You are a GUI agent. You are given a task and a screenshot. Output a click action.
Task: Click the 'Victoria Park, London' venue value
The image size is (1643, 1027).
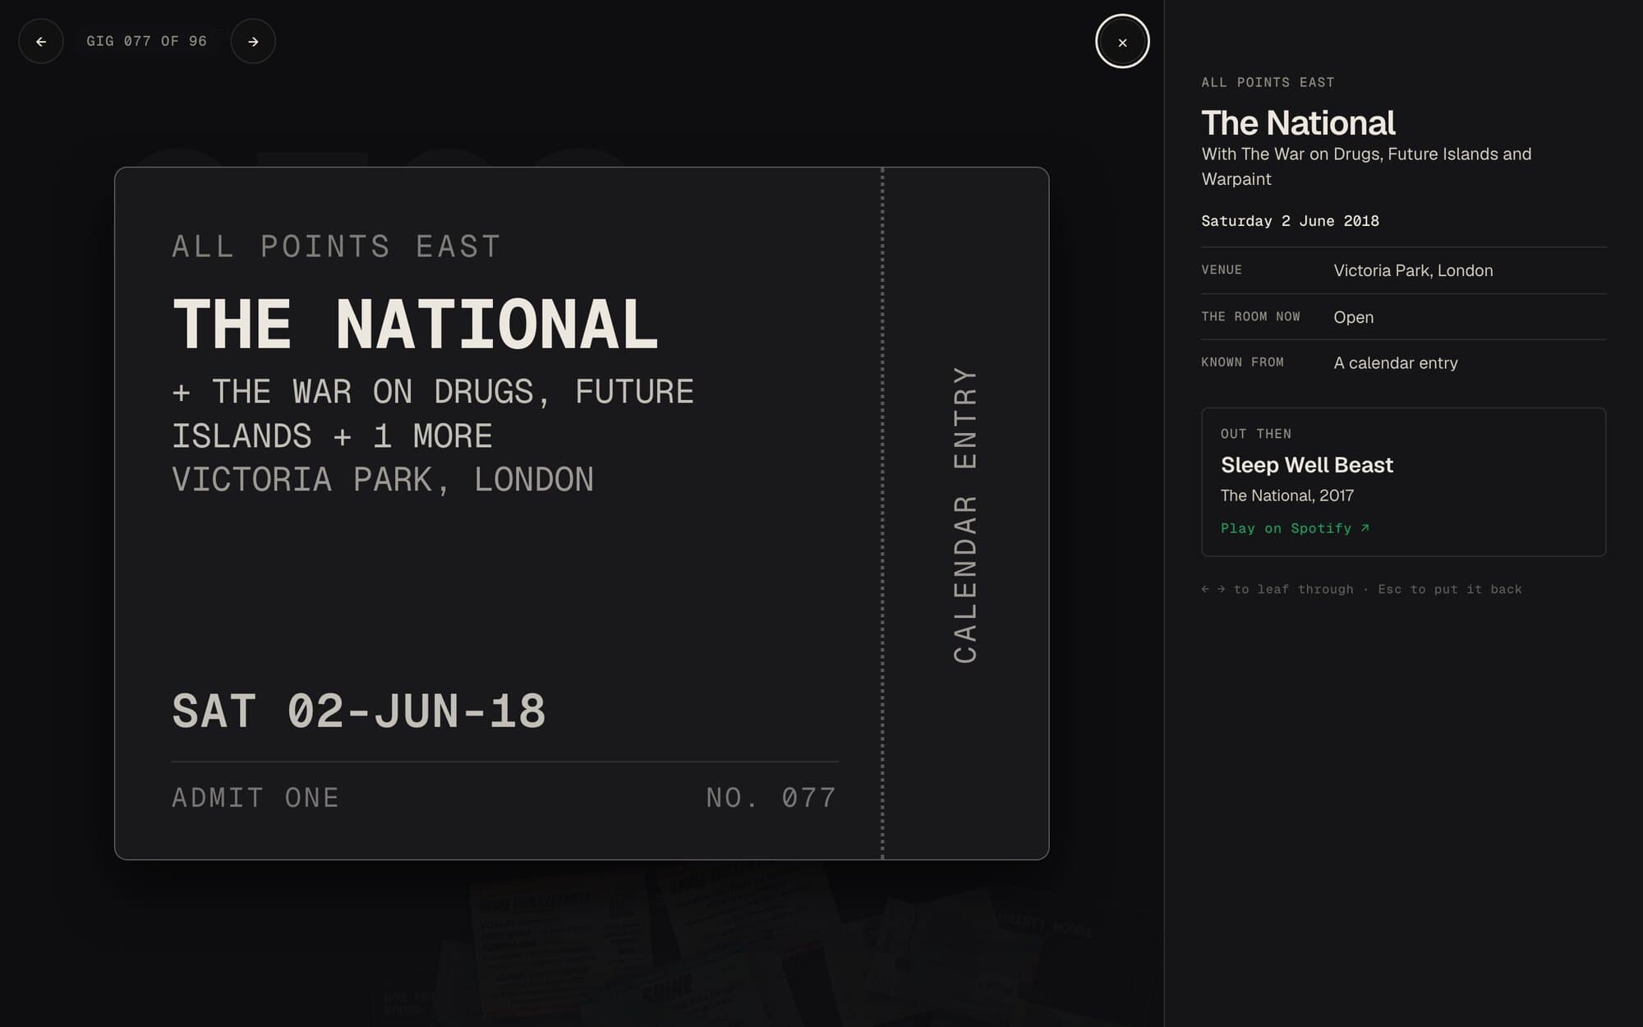click(x=1413, y=270)
